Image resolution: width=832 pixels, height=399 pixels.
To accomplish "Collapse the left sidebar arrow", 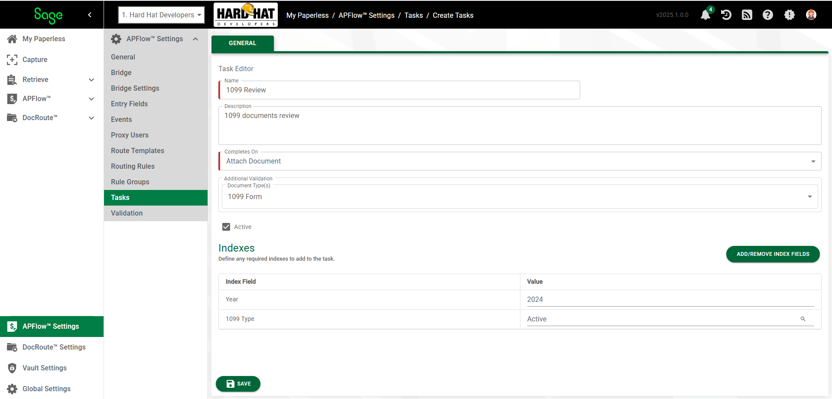I will (90, 15).
